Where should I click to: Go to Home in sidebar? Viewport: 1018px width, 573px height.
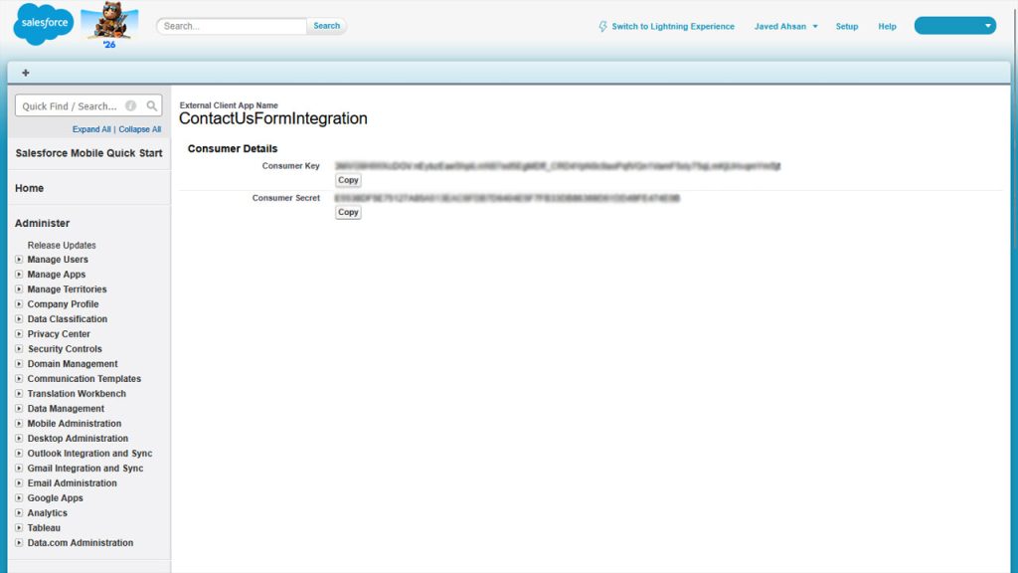coord(29,188)
